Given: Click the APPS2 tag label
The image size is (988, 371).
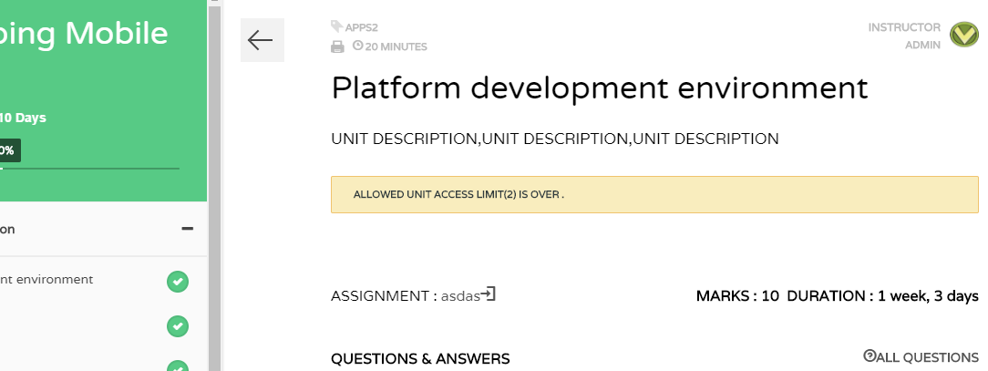Looking at the screenshot, I should [x=362, y=27].
